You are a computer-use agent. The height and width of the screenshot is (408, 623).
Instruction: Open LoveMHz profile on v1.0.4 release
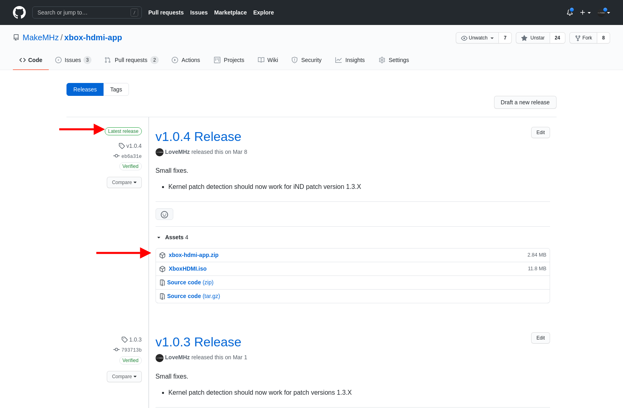coord(177,152)
